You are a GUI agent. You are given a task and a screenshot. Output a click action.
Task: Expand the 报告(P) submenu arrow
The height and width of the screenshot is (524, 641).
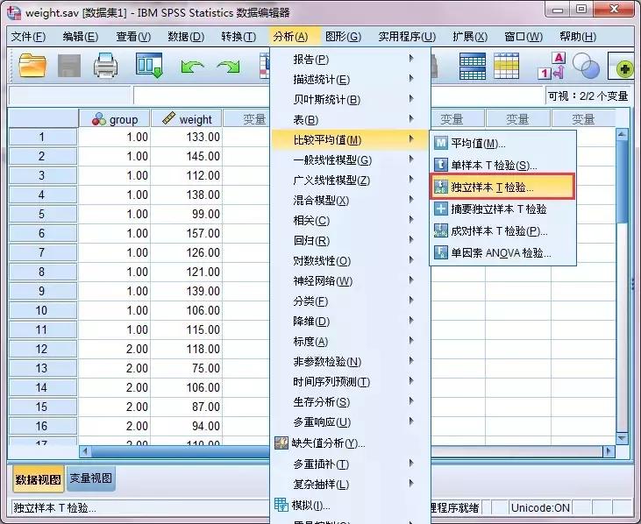tap(411, 59)
